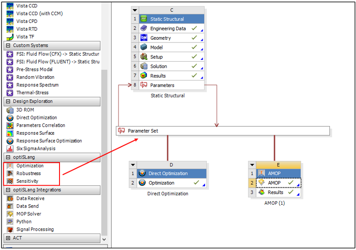Select the Pre-Stress Modal star icon

tap(10, 69)
